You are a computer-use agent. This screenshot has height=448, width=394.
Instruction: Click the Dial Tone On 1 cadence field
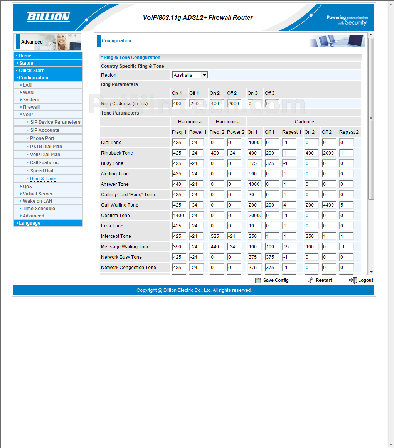click(x=254, y=142)
